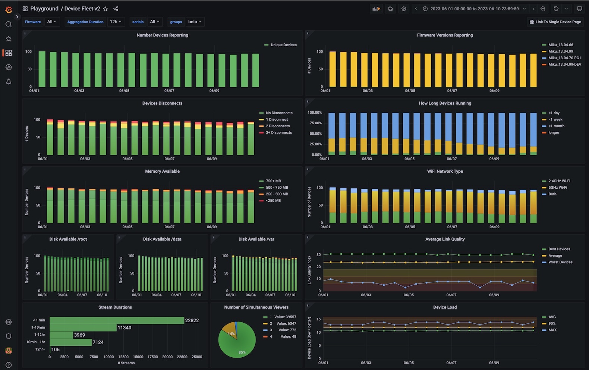Show info icon on Device Load panel

pos(308,305)
